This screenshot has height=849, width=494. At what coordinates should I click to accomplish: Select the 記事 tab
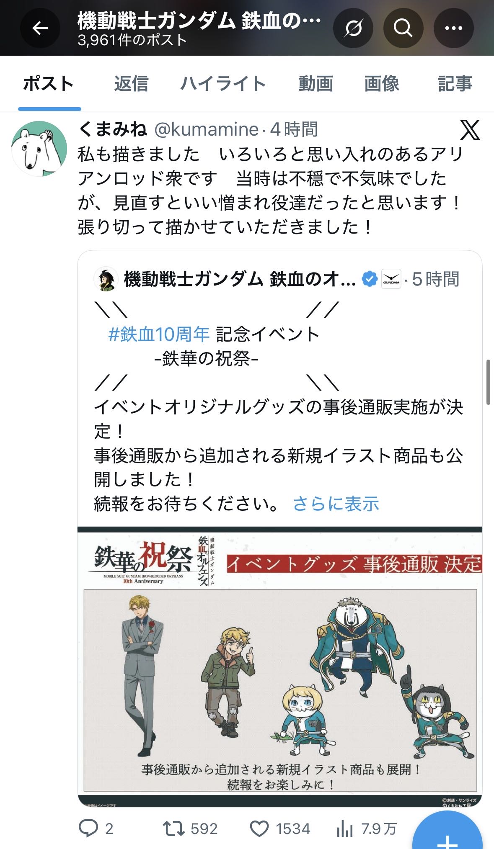[x=455, y=84]
